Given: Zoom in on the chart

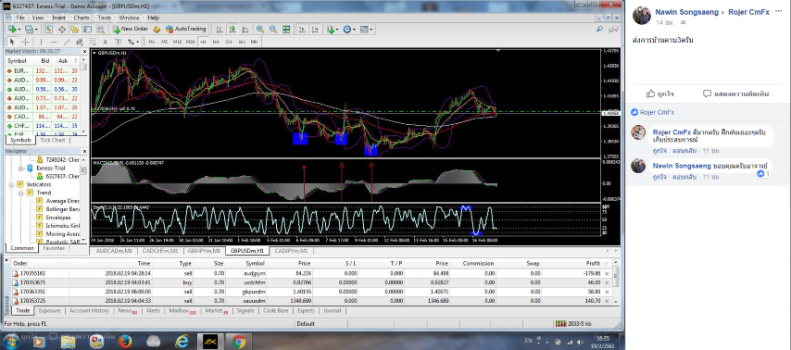Looking at the screenshot, I should [260, 30].
